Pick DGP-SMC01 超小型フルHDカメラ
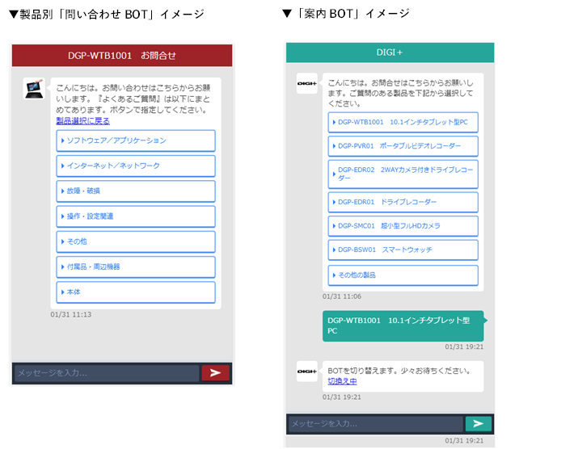 pos(403,226)
